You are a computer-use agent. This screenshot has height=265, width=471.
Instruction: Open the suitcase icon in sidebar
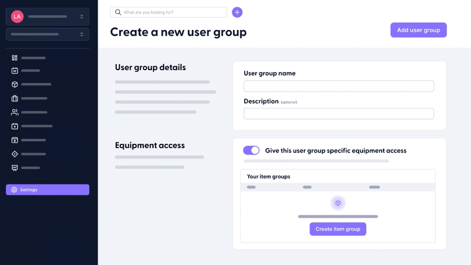pos(14,98)
